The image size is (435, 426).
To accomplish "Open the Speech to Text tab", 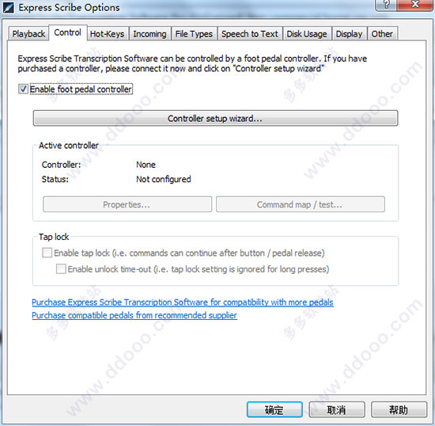I will click(250, 34).
